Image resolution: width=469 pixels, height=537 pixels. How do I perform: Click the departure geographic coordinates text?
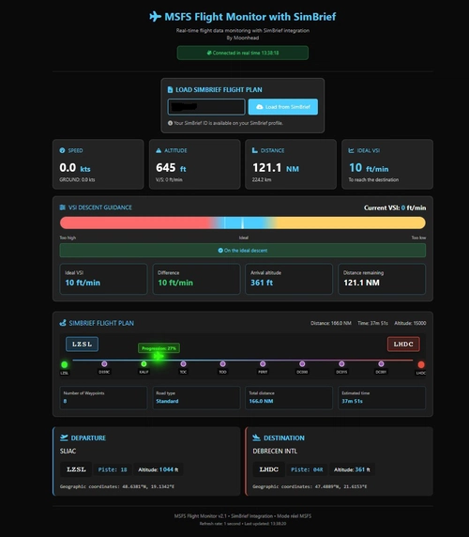click(117, 486)
